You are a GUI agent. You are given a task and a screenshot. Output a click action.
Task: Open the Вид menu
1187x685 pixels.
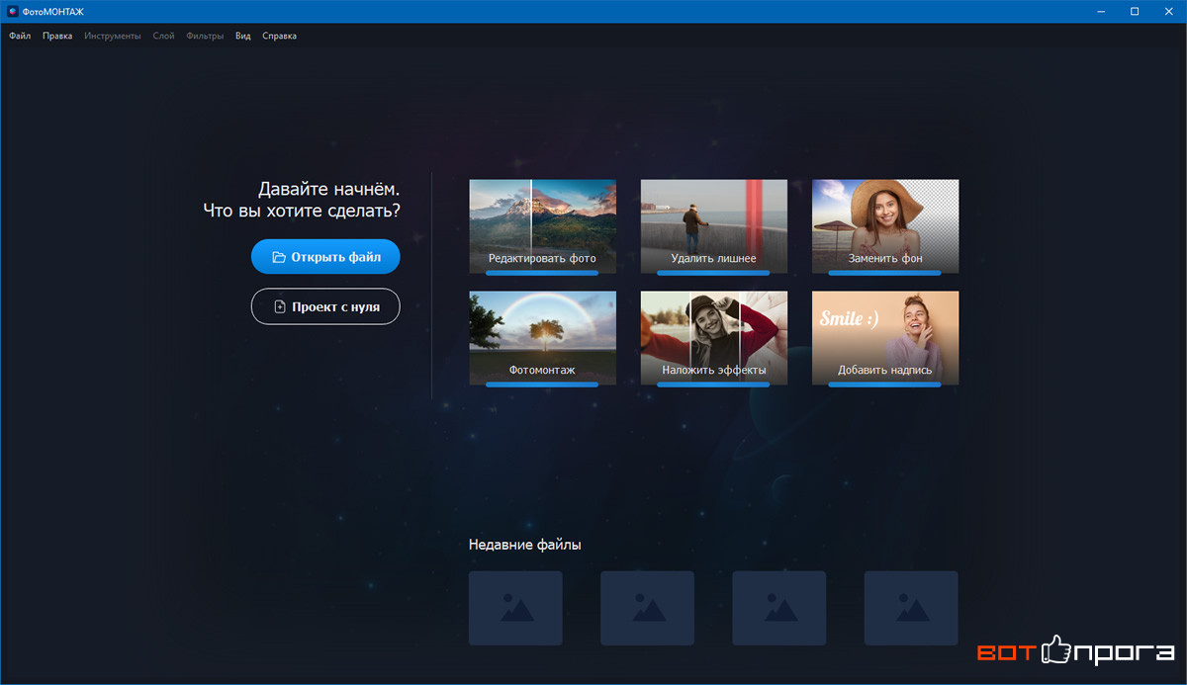tap(243, 36)
